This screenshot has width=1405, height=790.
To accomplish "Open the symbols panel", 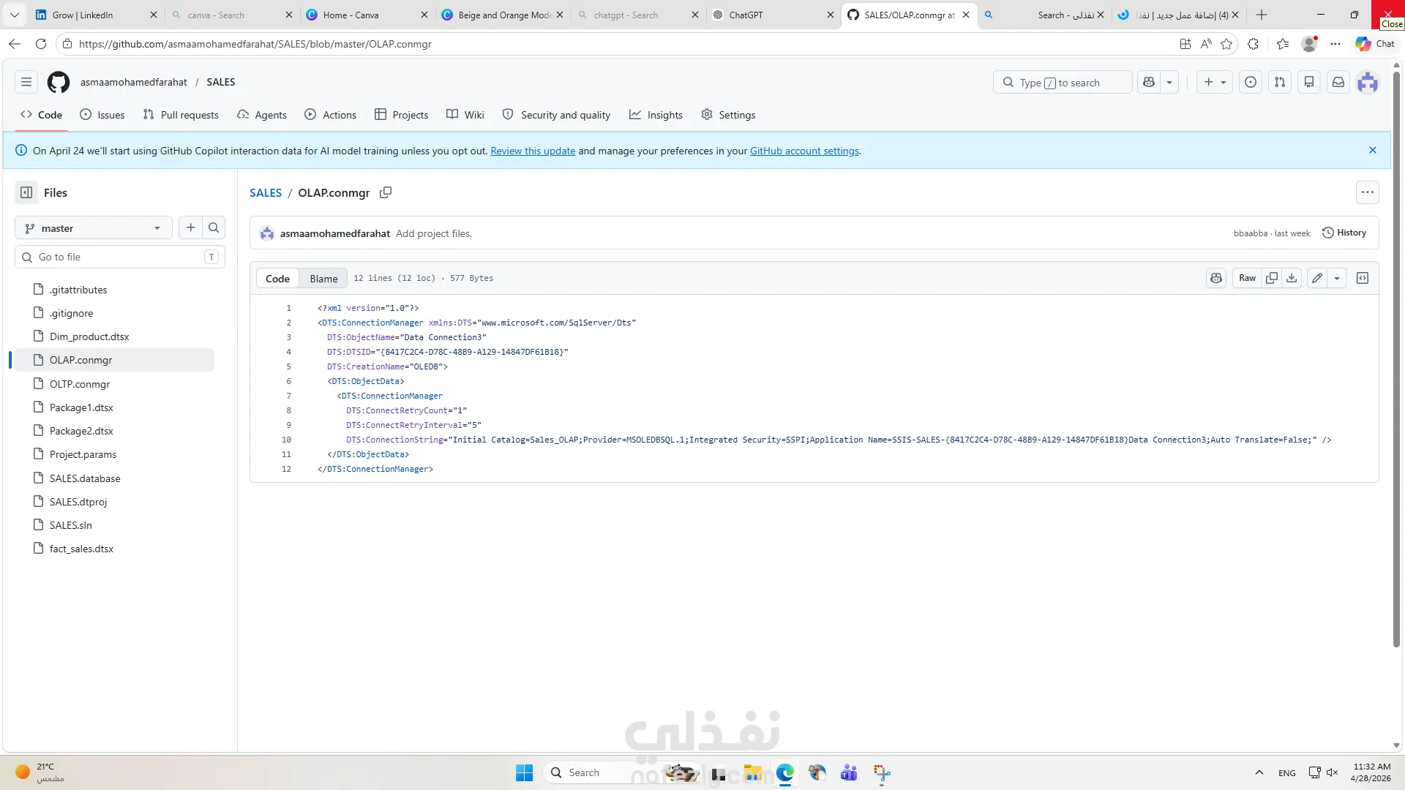I will (1363, 278).
